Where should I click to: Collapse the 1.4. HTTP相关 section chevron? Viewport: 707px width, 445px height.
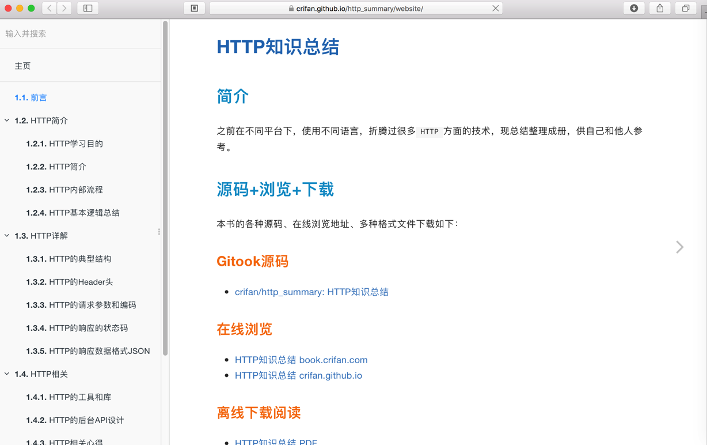pos(7,374)
